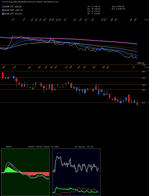
Task: Open the ADX indicator panel
Action: (76, 172)
